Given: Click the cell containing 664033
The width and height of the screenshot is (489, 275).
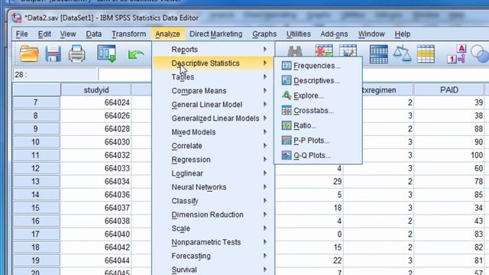Looking at the screenshot, I should click(x=96, y=168).
